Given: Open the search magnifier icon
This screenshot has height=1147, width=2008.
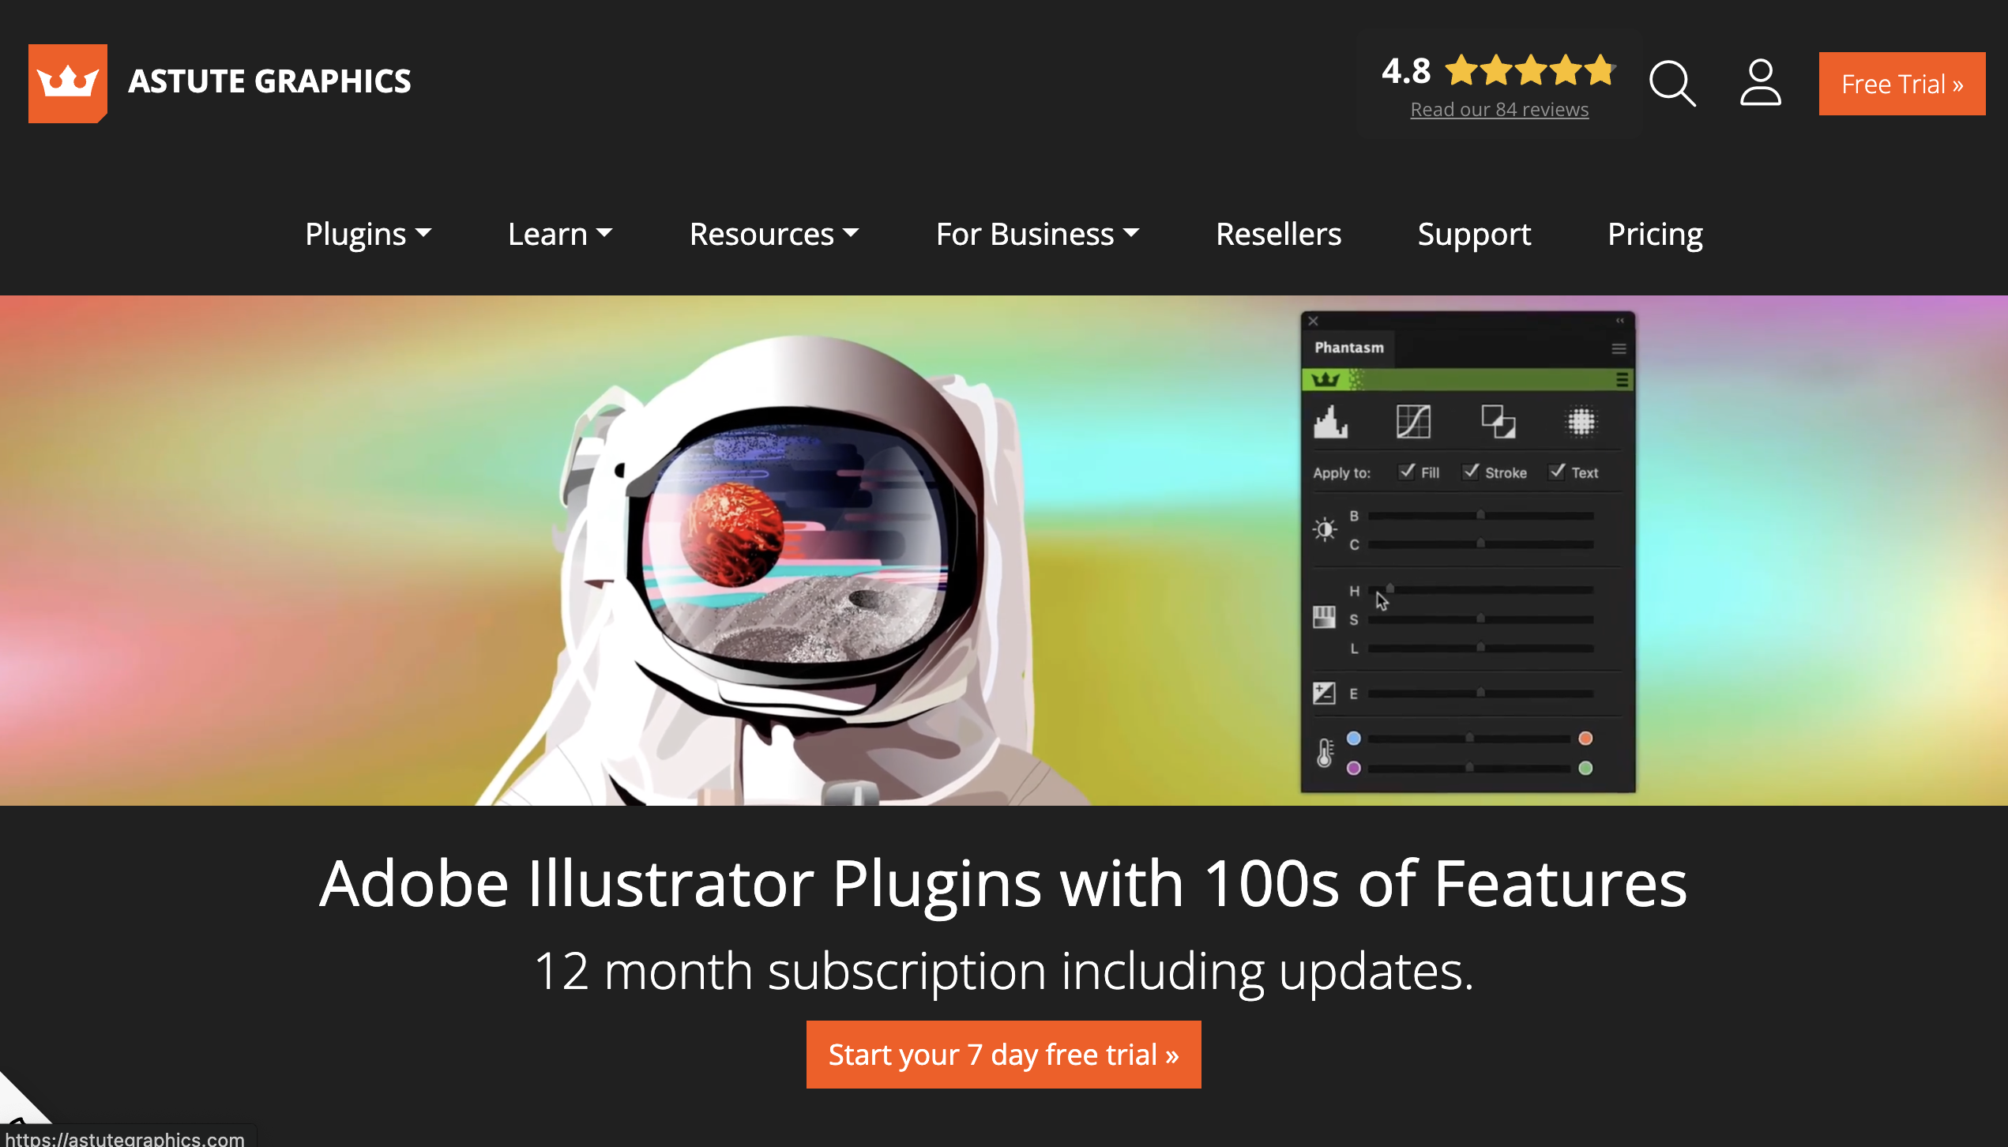Looking at the screenshot, I should point(1671,83).
